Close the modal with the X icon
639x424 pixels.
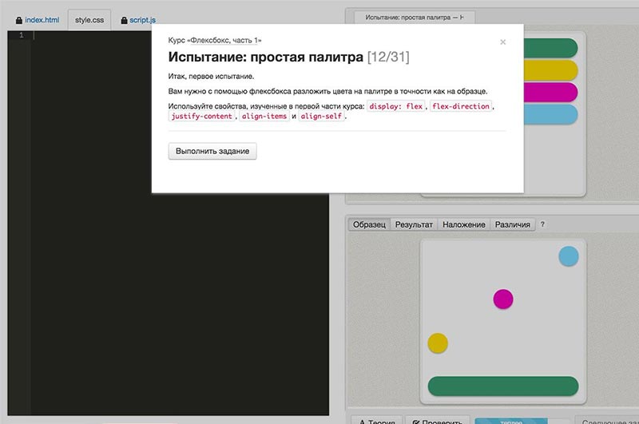502,42
